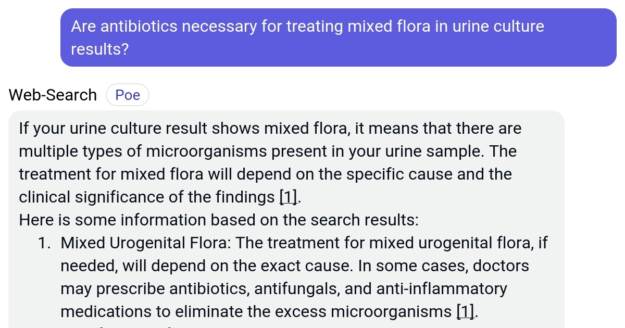Open the Web-Search bot name
Viewport: 625px width, 328px height.
point(53,95)
